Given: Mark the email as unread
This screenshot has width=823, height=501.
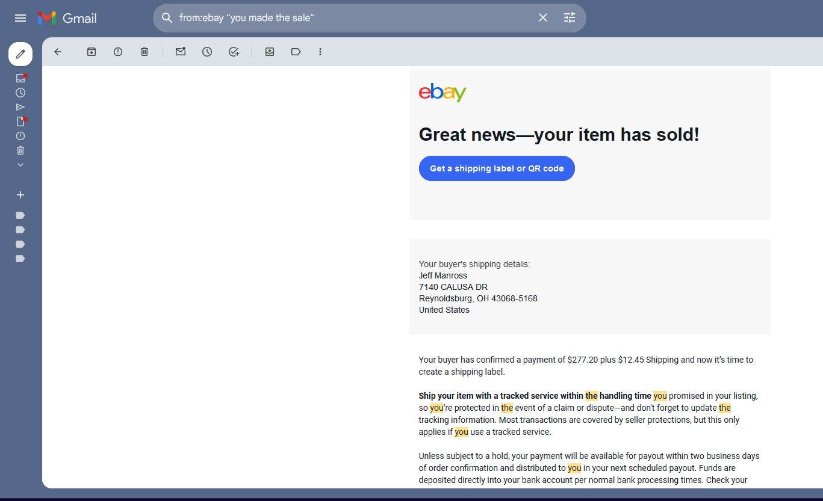Looking at the screenshot, I should coord(181,52).
